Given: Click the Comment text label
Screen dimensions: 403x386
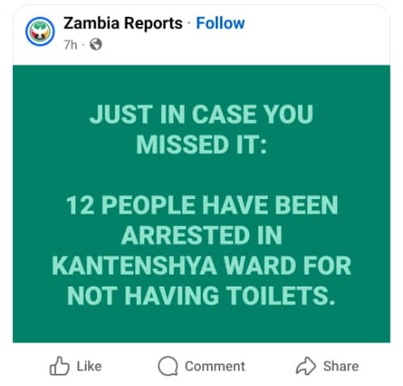Looking at the screenshot, I should coord(215,367).
